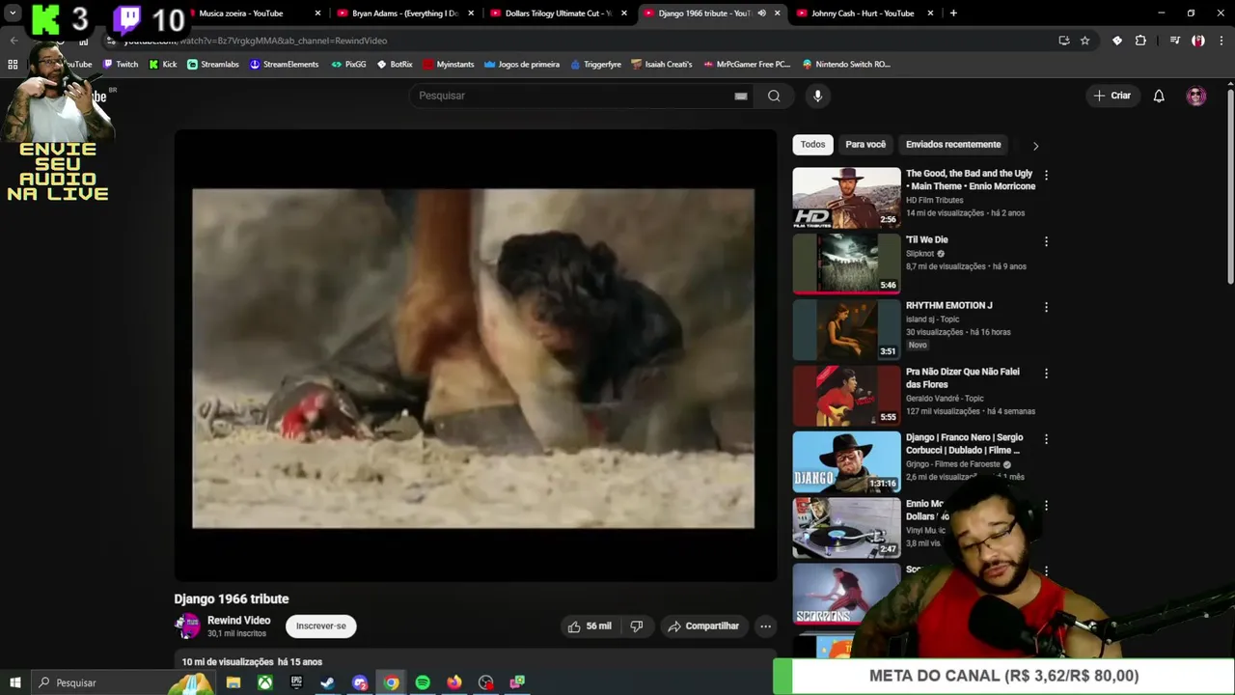Open the on-screen keyboard icon in the search box

point(741,96)
